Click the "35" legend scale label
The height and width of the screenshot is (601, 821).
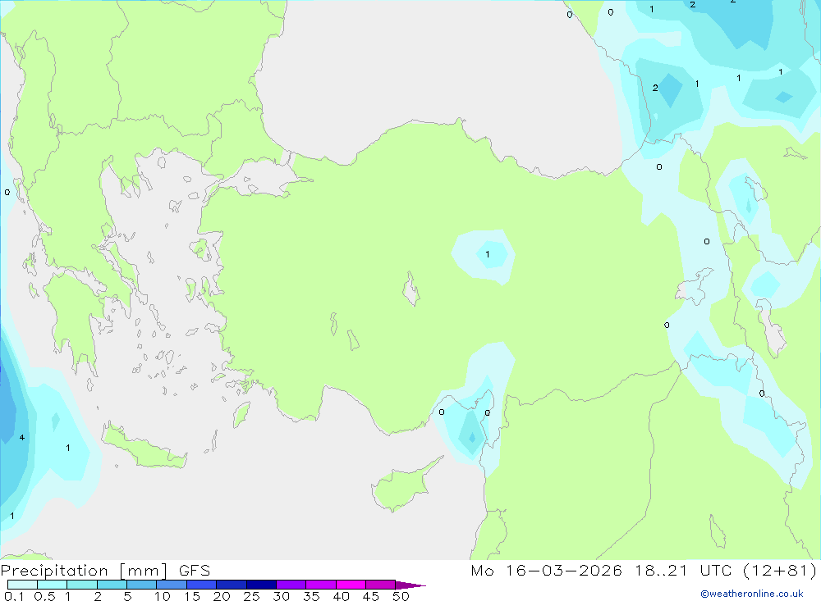coord(311,596)
